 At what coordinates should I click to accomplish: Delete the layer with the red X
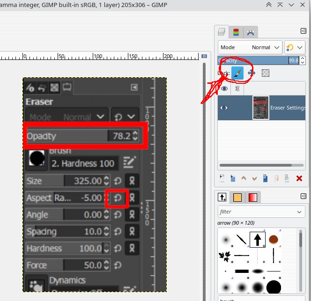tap(299, 178)
